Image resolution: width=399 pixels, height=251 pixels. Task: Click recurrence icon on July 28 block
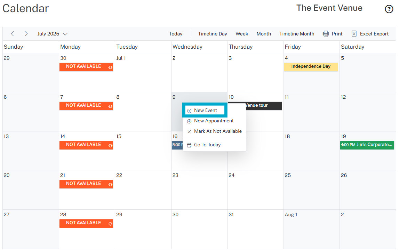tap(110, 224)
